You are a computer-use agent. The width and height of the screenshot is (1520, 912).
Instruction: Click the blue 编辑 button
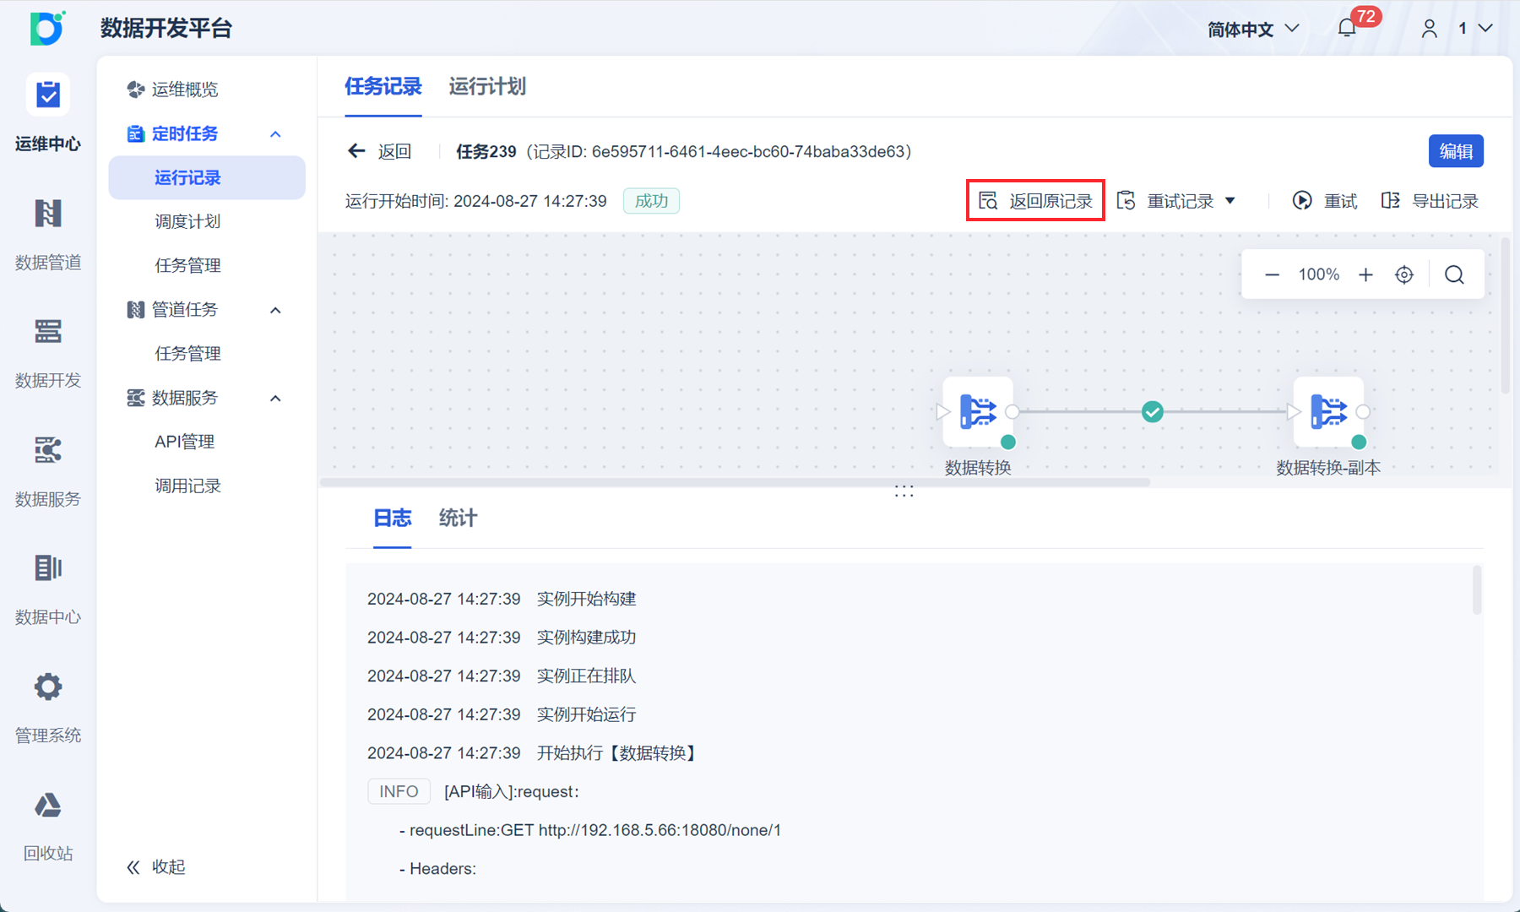tap(1456, 151)
